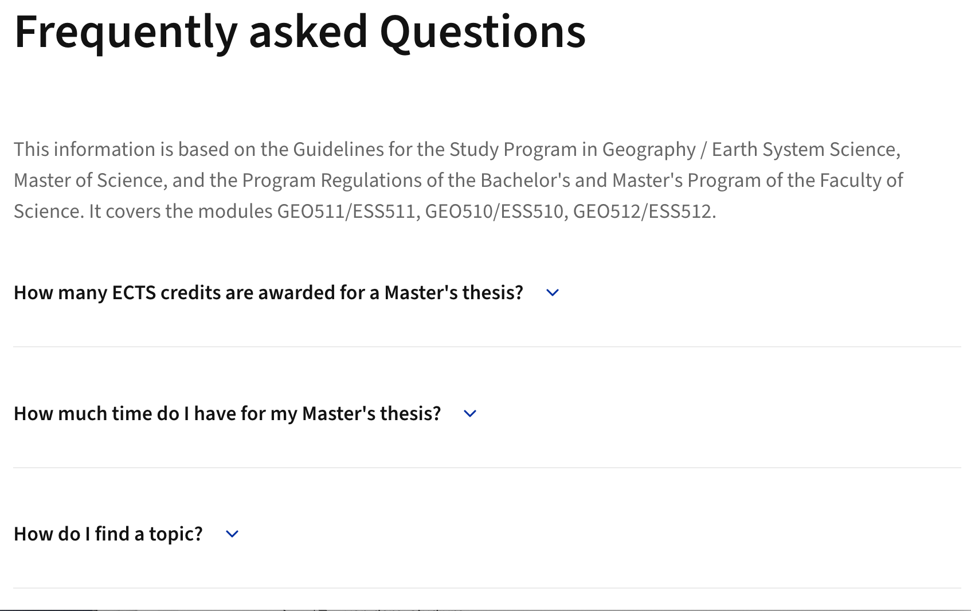The height and width of the screenshot is (611, 971).
Task: Click chevron beside the ECTS credits question
Action: [x=553, y=293]
